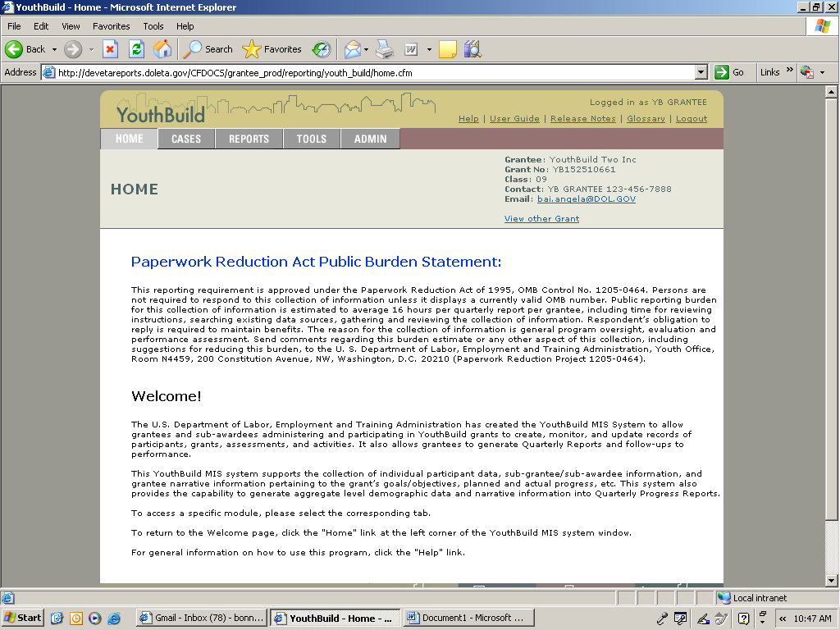The height and width of the screenshot is (630, 840).
Task: Click the globe toolbar icon beside Links
Action: point(807,72)
